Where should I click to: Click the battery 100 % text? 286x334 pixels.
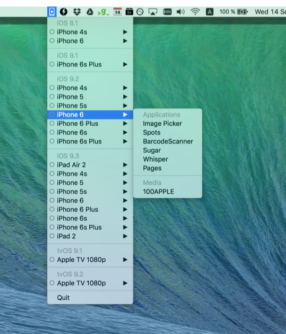tap(227, 12)
